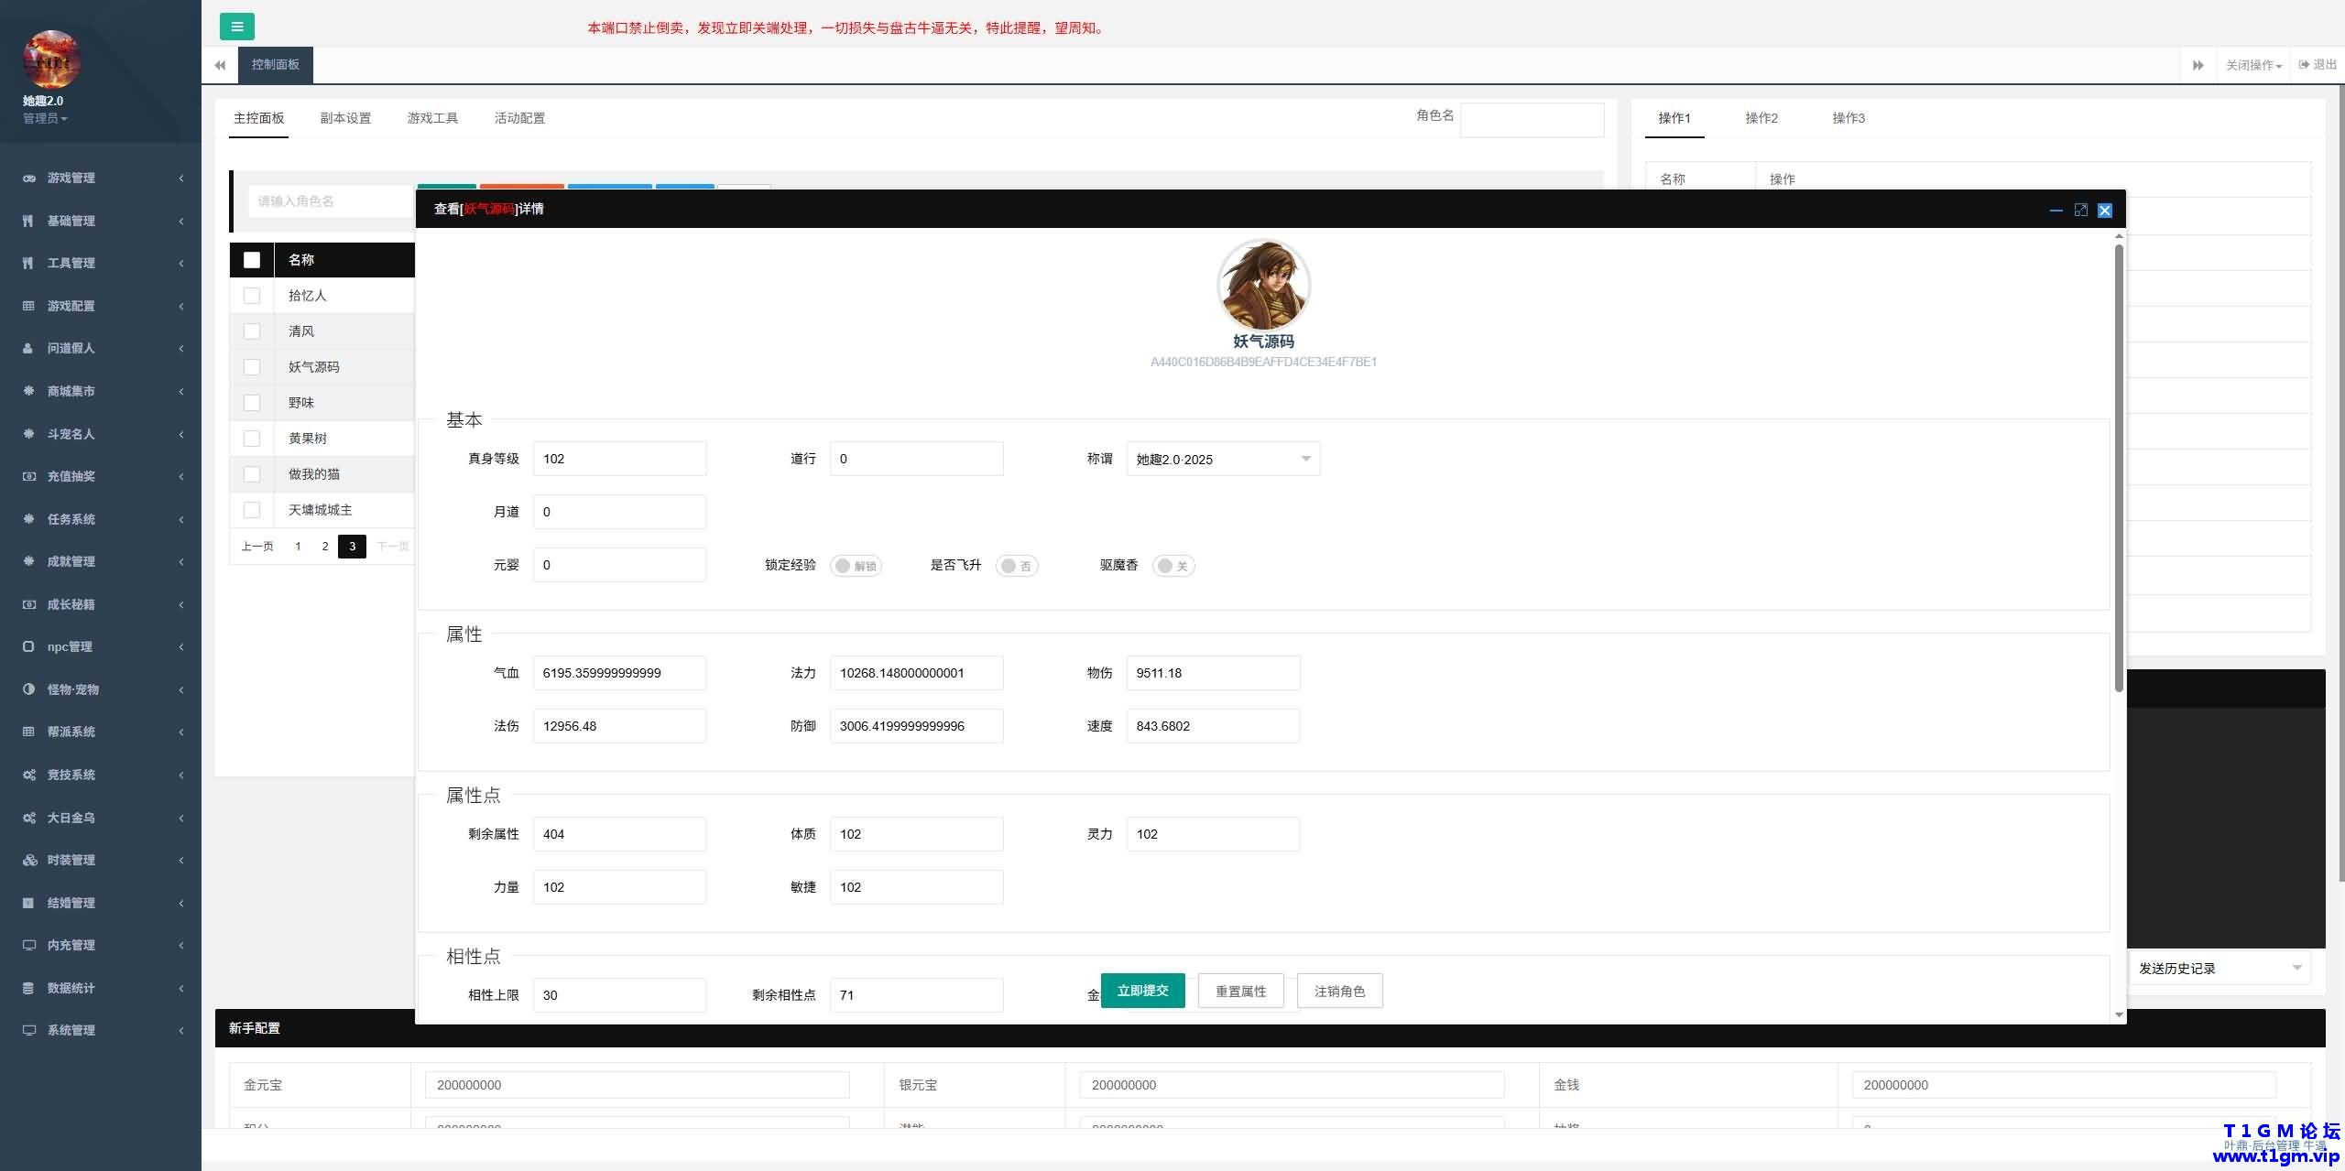Viewport: 2345px width, 1171px height.
Task: Open the 关闭操作 dropdown
Action: coord(2253,65)
